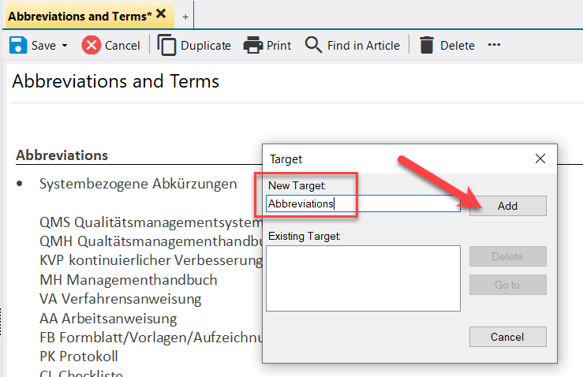Click the Duplicate pages icon
The height and width of the screenshot is (377, 583).
coord(166,45)
